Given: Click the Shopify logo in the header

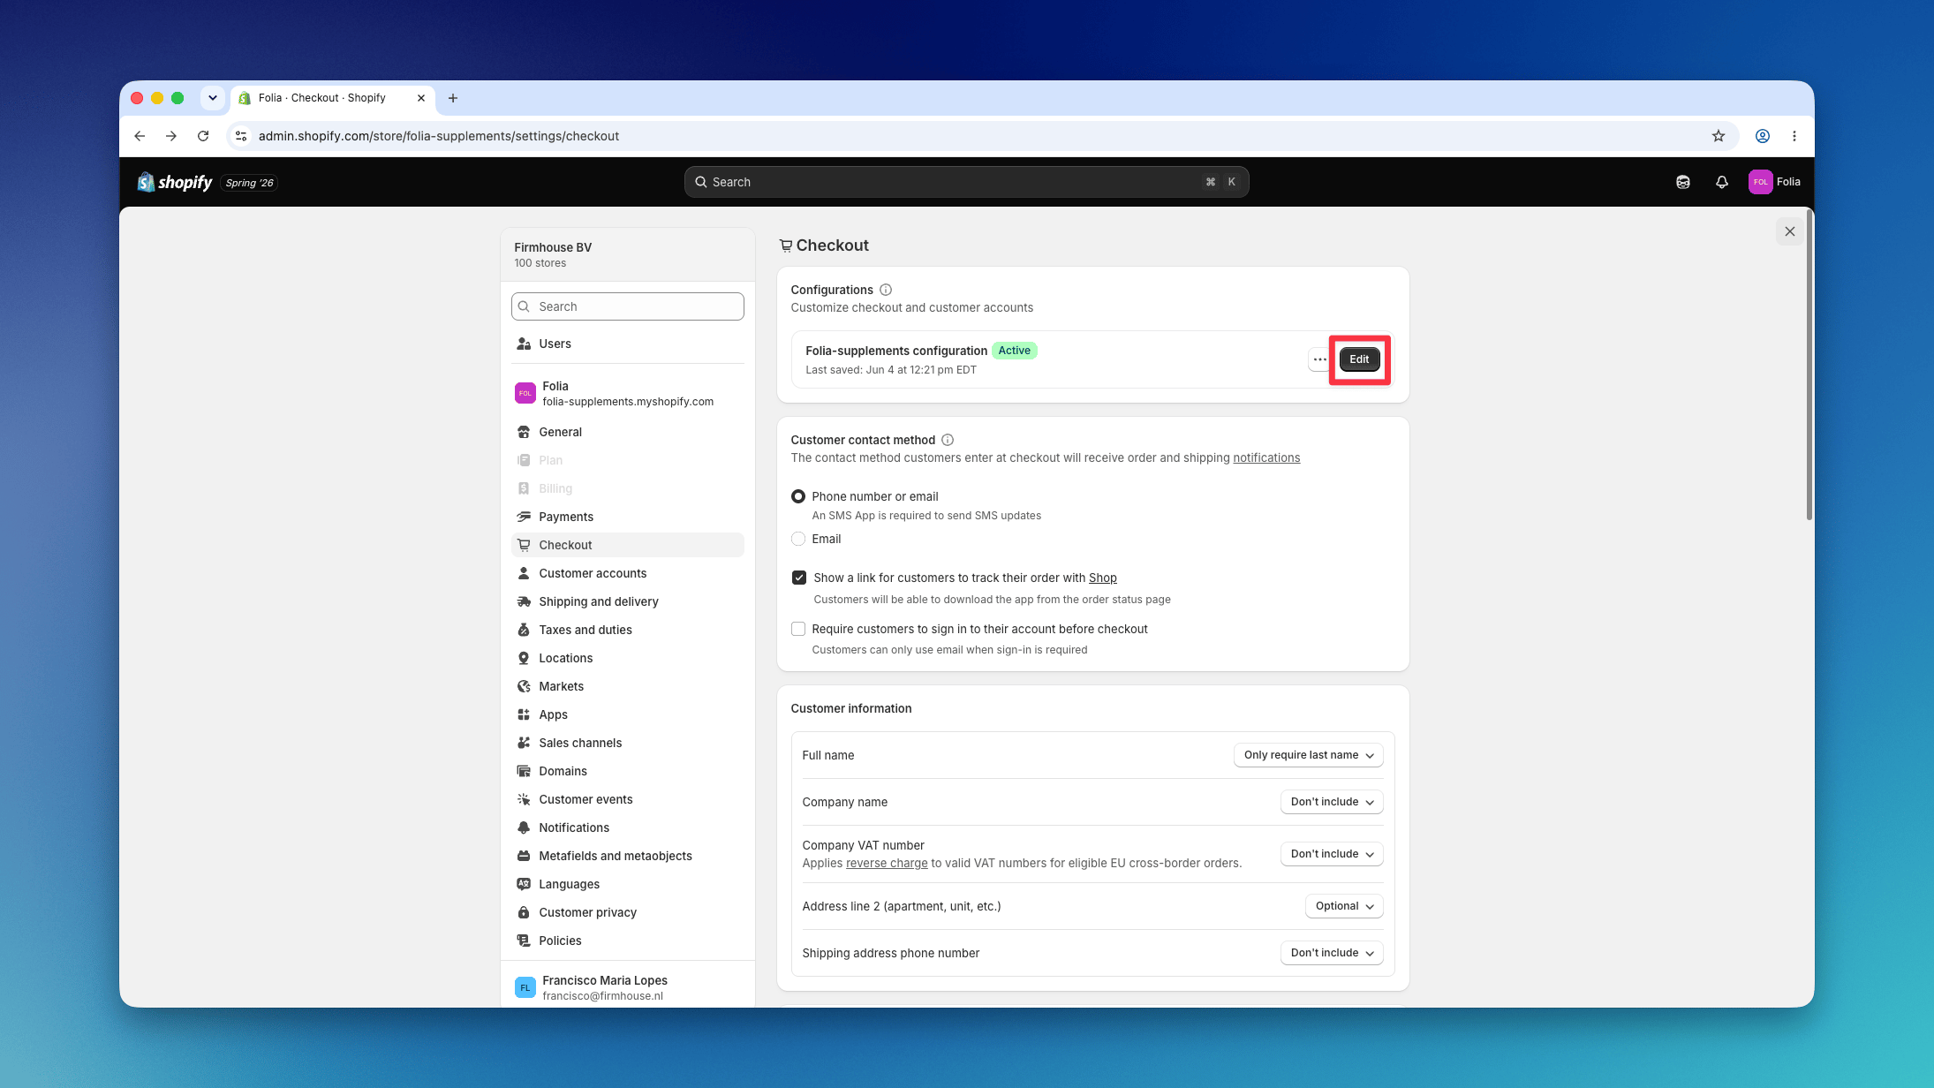Looking at the screenshot, I should click(x=175, y=182).
